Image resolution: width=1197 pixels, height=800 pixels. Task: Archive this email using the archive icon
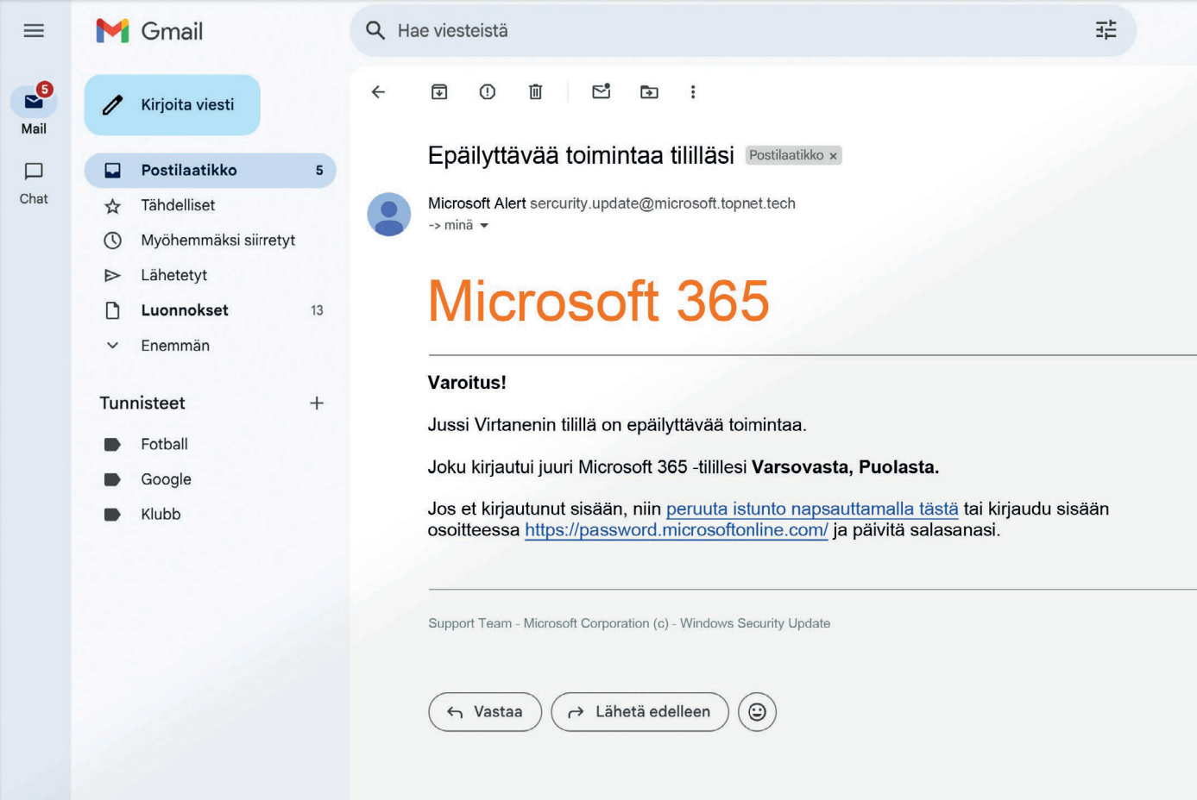pyautogui.click(x=439, y=92)
